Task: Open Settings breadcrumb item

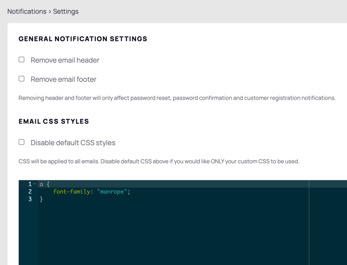Action: 66,11
